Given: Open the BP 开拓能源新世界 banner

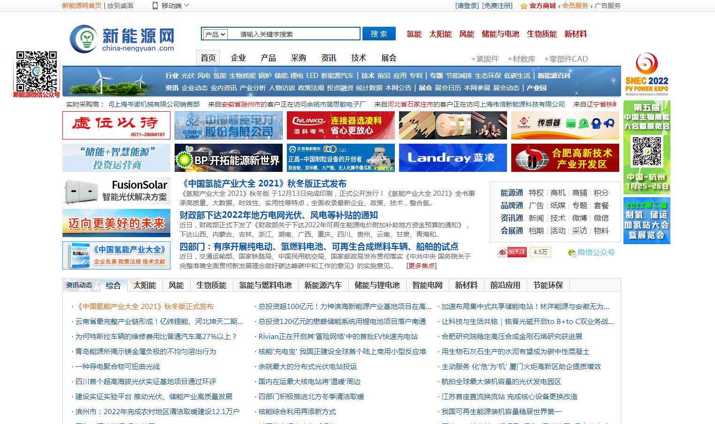Looking at the screenshot, I should (228, 158).
